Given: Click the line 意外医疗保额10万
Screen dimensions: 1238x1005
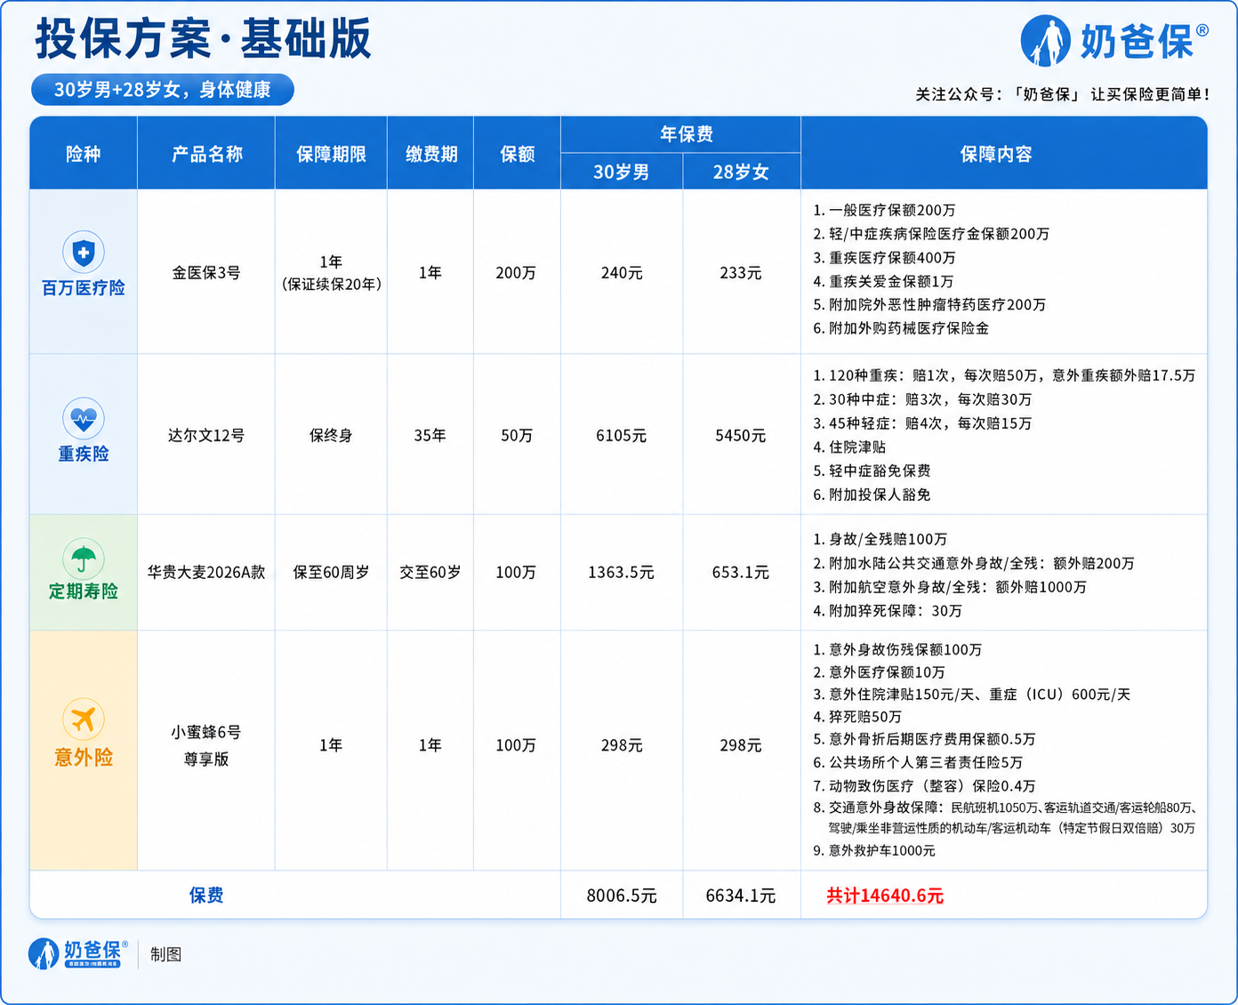Looking at the screenshot, I should [879, 672].
